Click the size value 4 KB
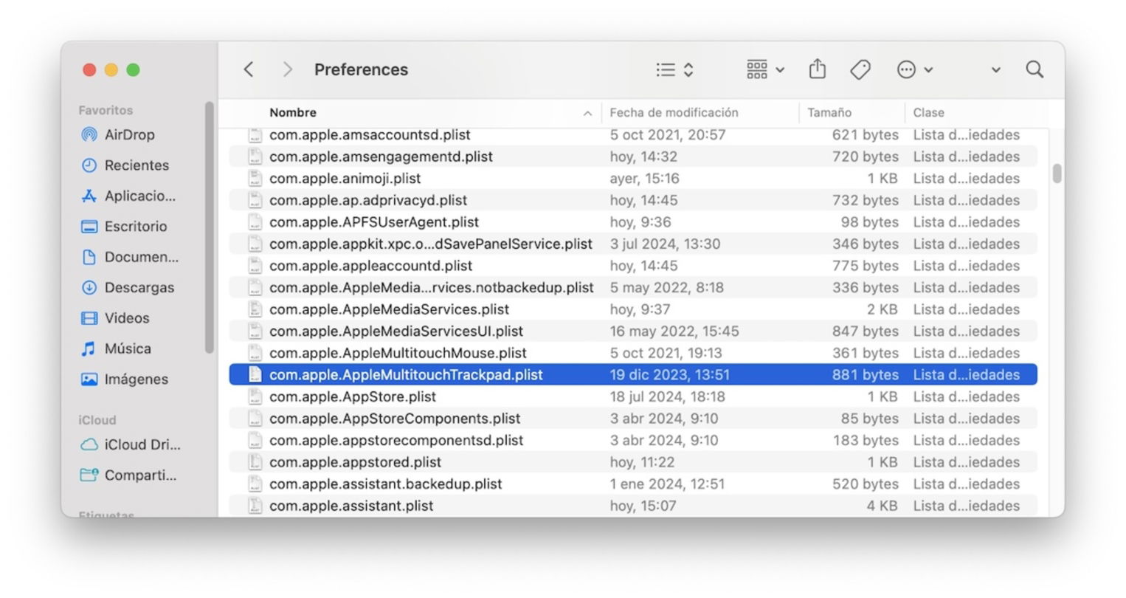1126x598 pixels. [883, 506]
